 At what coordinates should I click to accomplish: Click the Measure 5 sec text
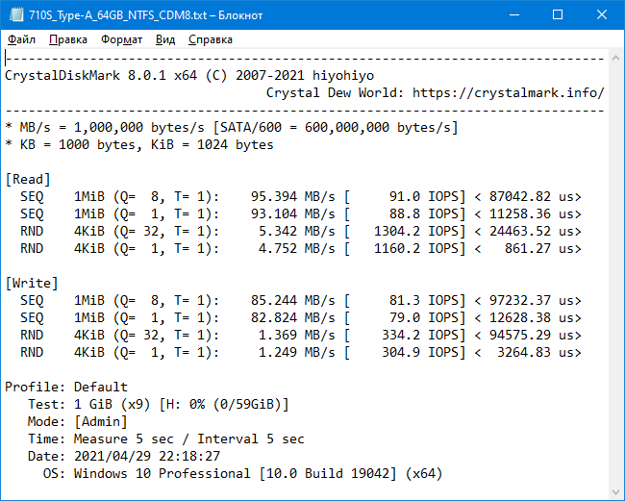[124, 438]
